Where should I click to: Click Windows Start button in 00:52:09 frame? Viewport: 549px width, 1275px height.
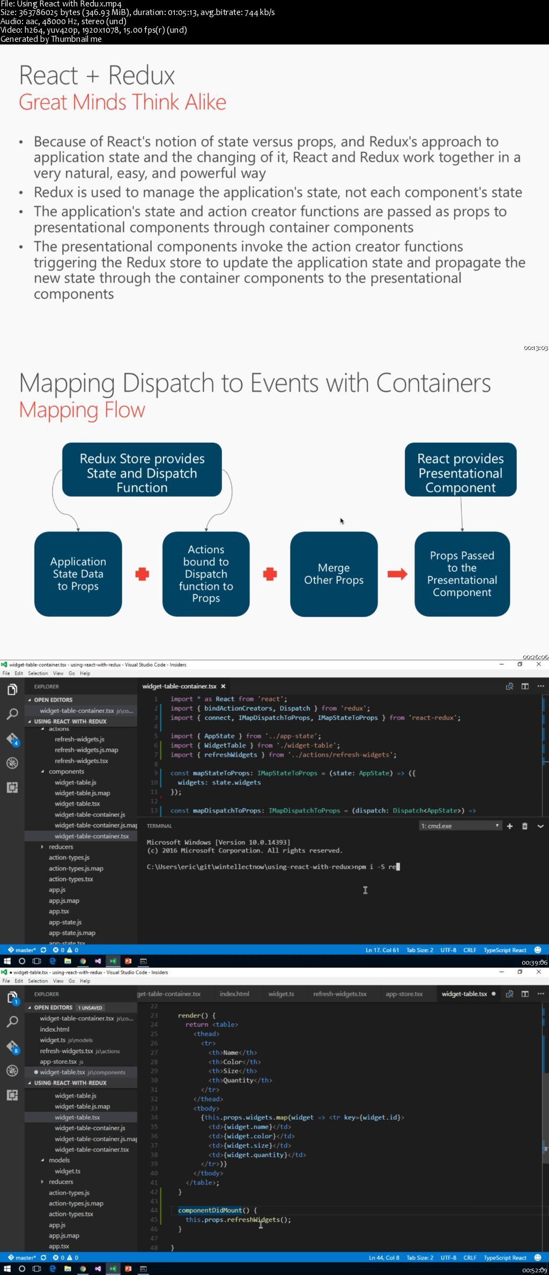click(7, 1269)
